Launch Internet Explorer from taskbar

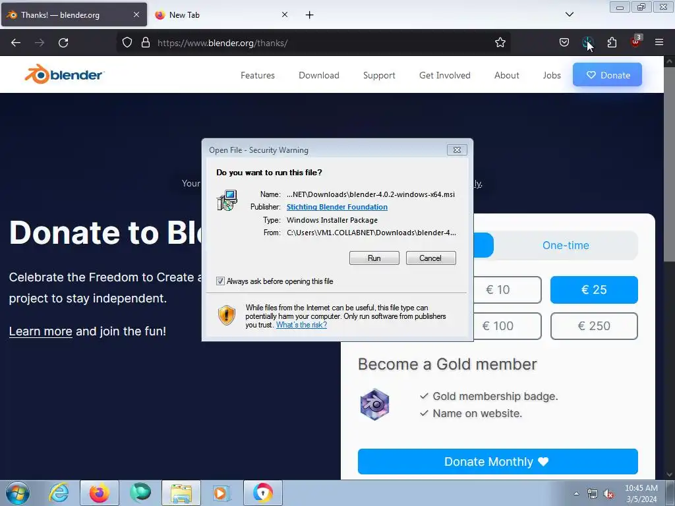point(59,493)
